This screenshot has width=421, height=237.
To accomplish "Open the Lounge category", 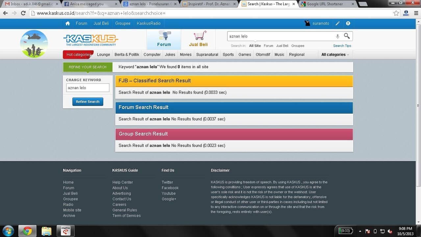I will (x=104, y=55).
